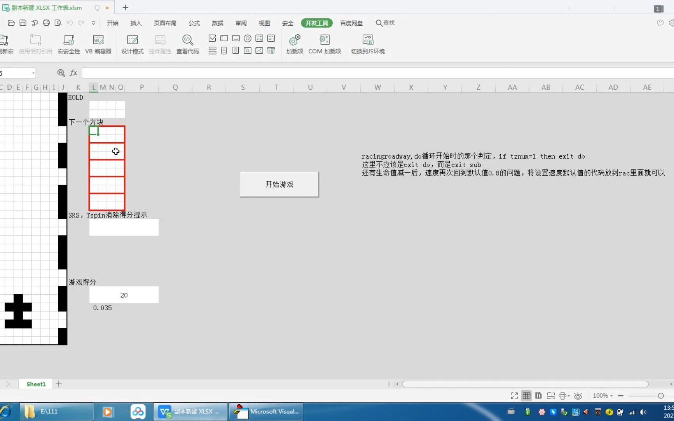Open file with the folder icon
The height and width of the screenshot is (421, 674).
click(x=11, y=23)
